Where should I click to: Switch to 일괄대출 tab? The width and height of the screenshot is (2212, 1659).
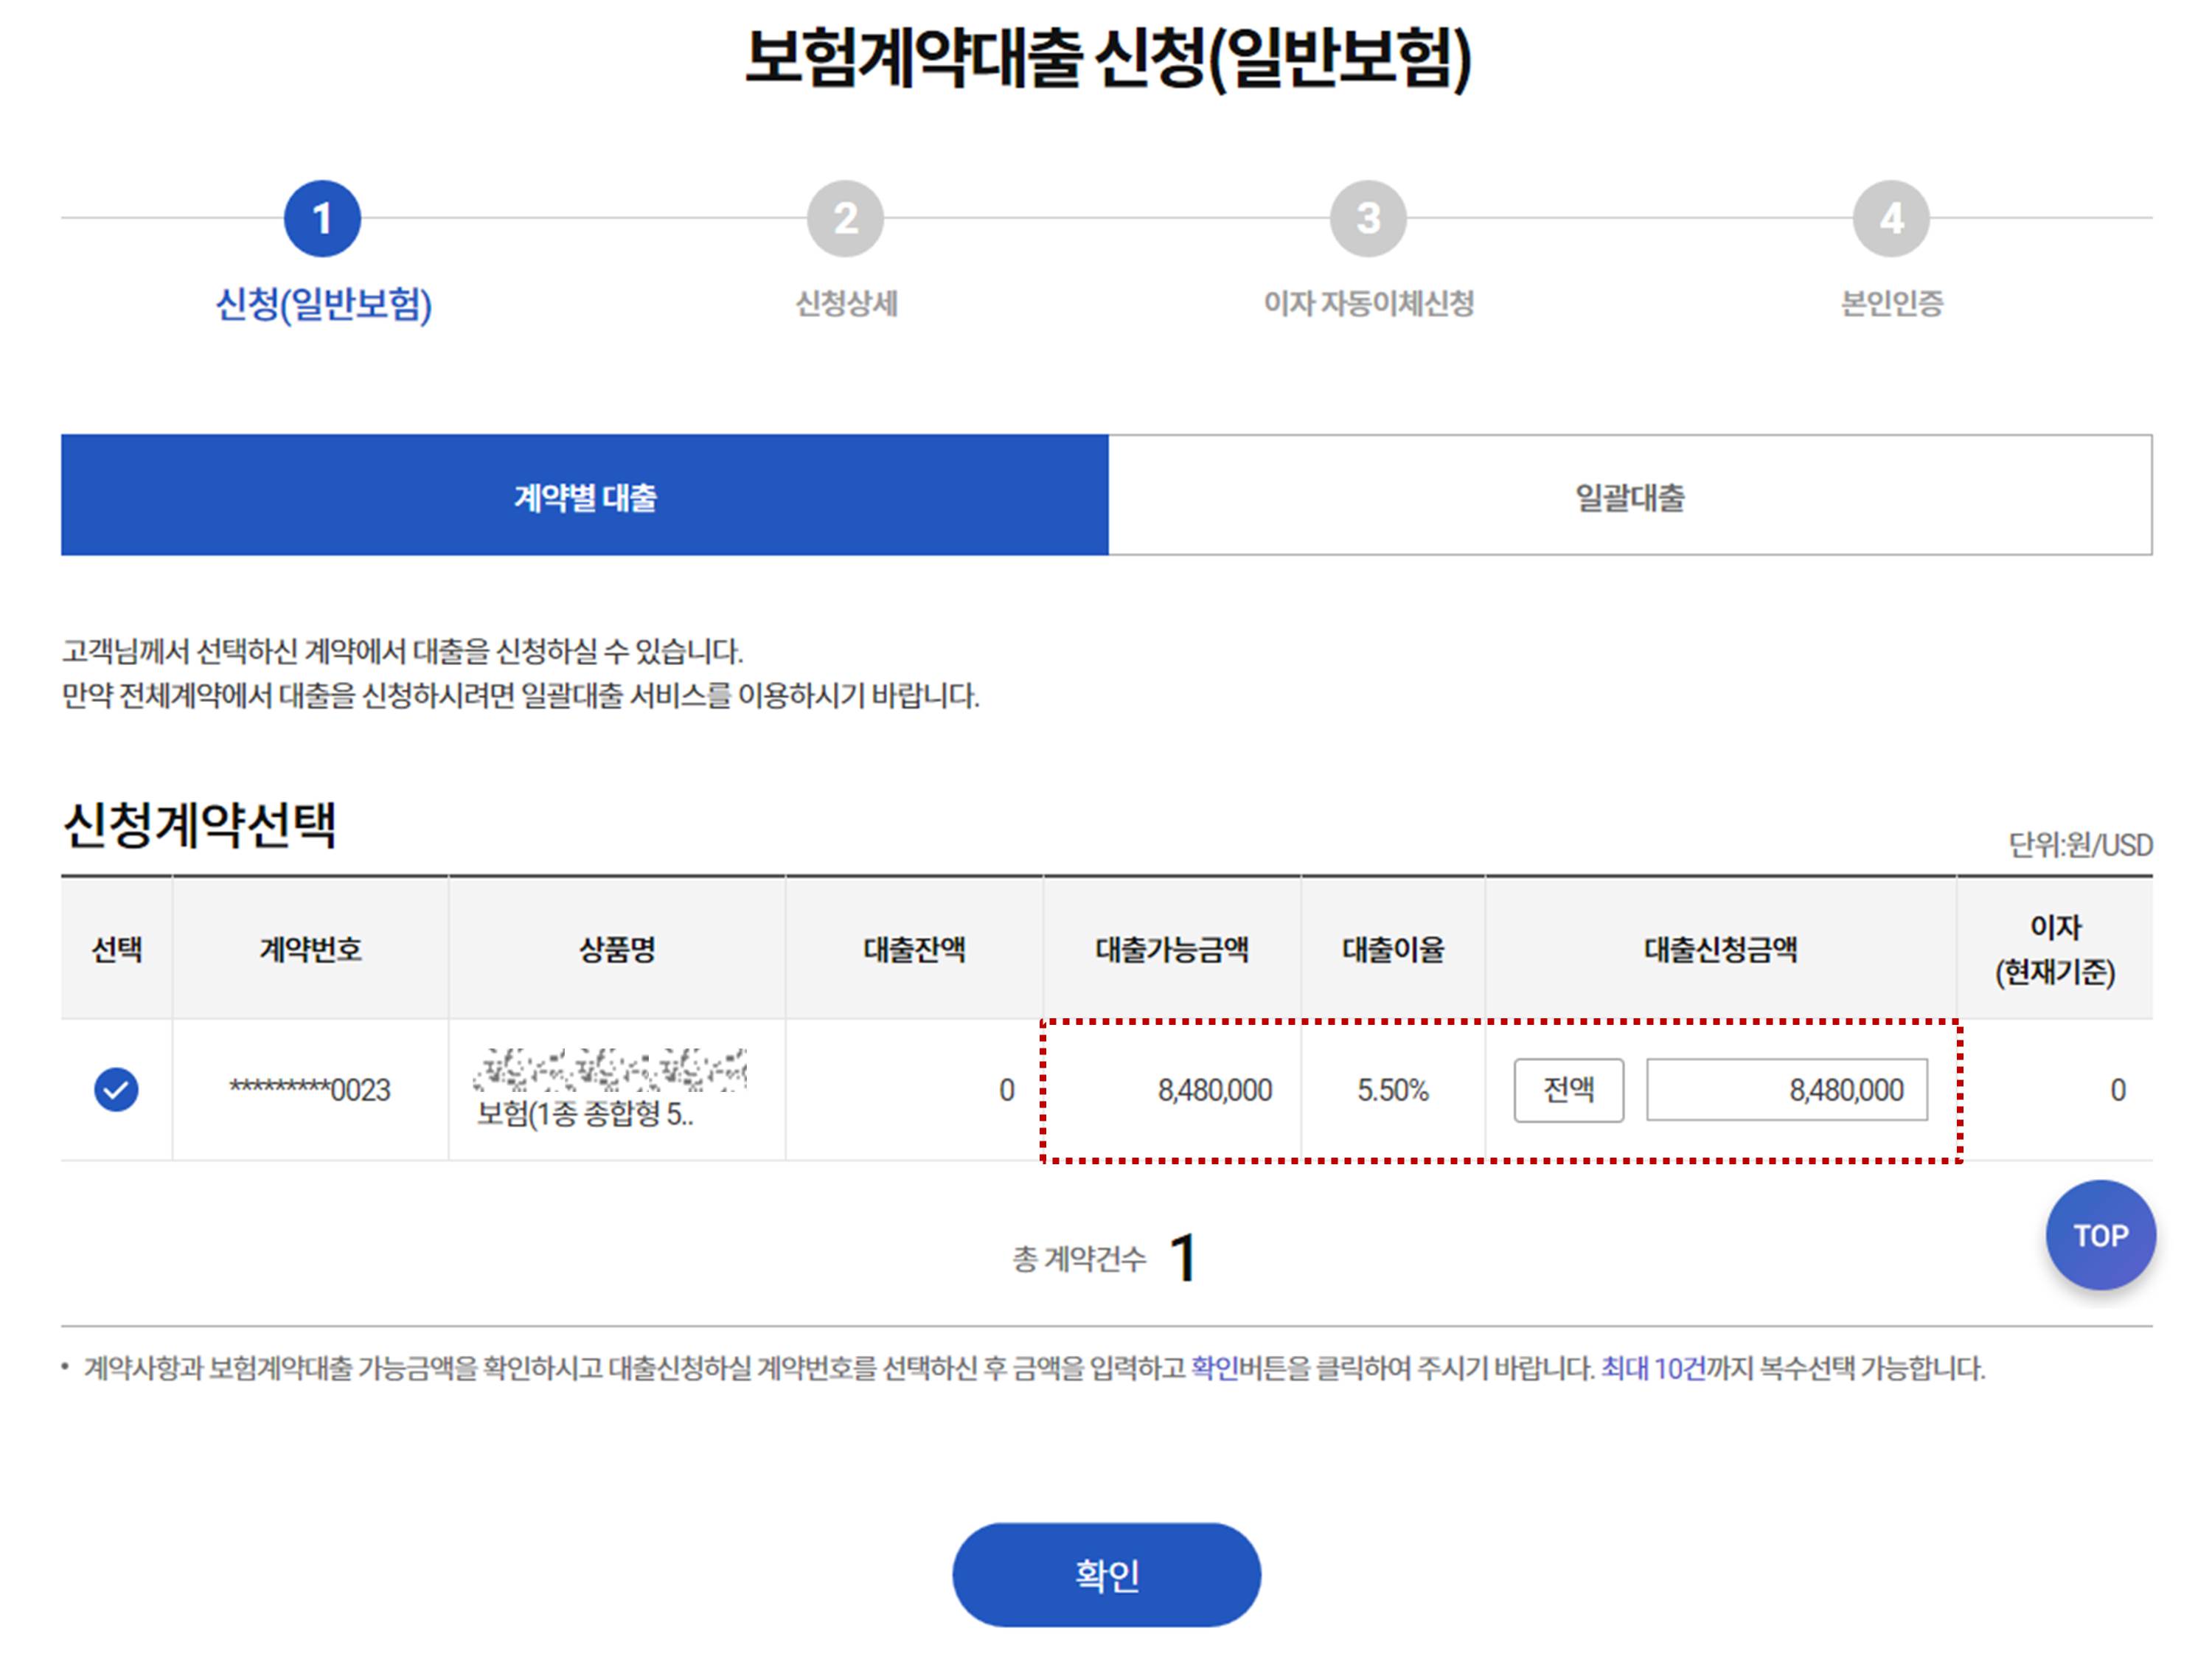tap(1629, 495)
